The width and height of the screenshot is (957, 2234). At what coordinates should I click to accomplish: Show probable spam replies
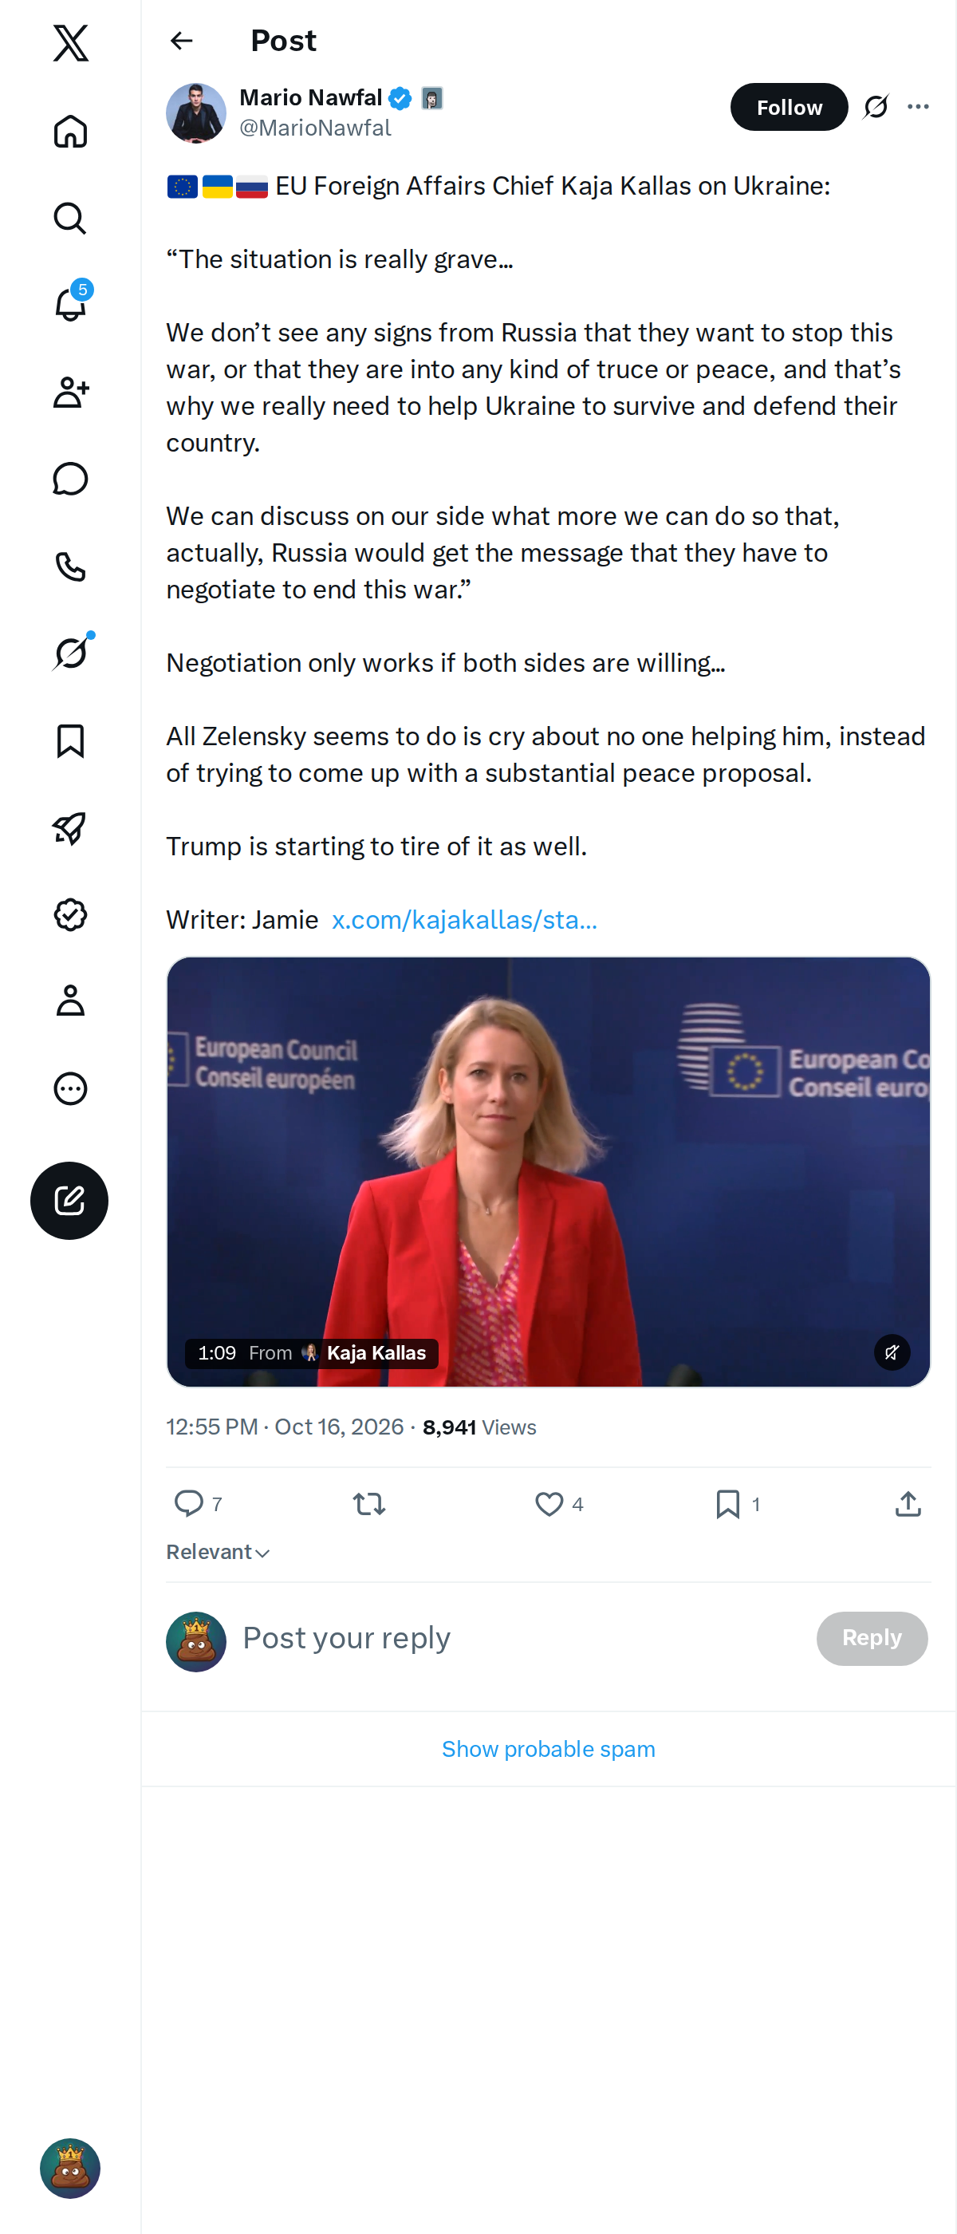(549, 1748)
